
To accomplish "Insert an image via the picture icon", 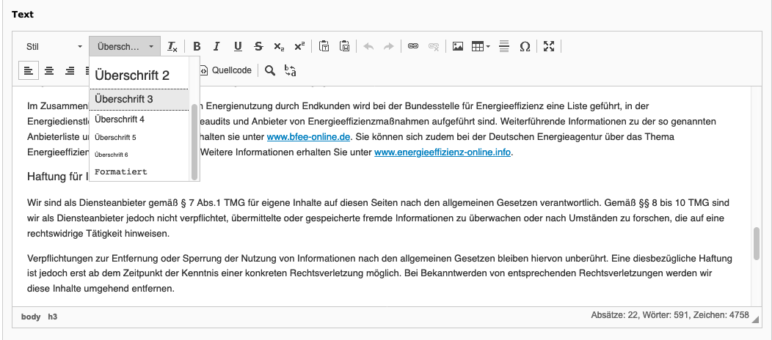I will coord(458,46).
